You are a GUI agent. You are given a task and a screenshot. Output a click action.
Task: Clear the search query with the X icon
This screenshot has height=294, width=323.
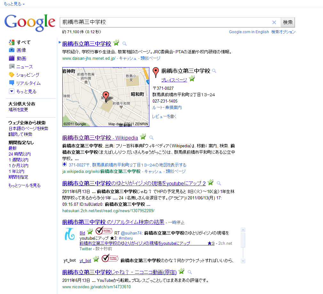(x=274, y=22)
